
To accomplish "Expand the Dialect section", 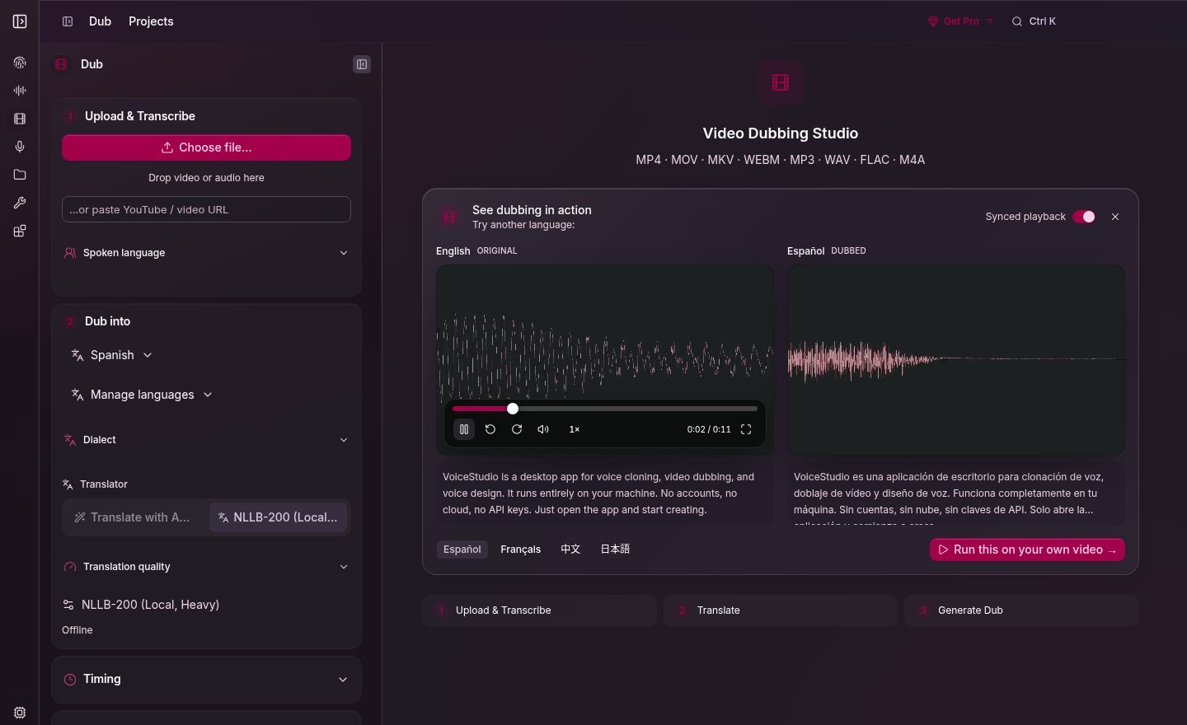I will (x=206, y=440).
